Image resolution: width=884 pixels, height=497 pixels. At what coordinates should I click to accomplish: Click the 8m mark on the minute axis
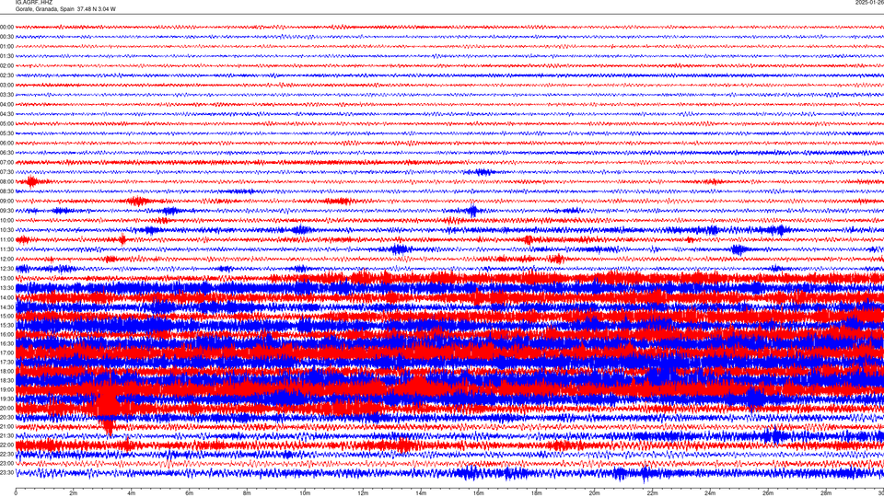click(247, 493)
